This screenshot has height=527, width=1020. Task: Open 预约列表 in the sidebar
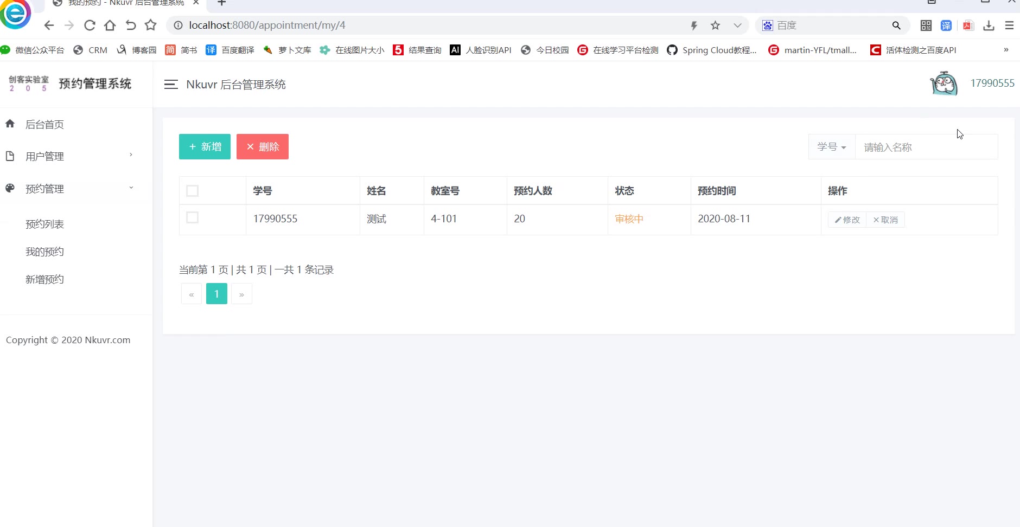click(x=44, y=224)
